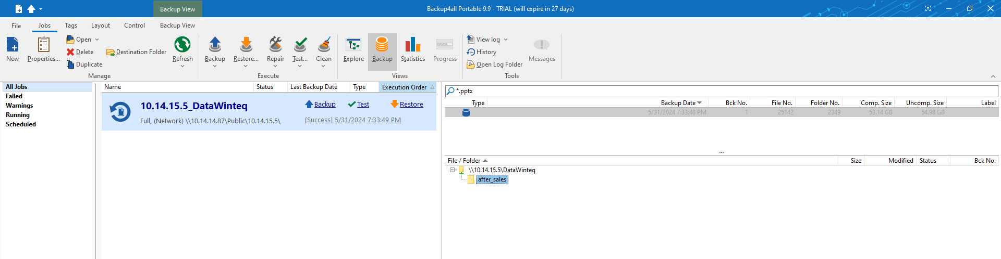Open backup History
Screen dimensions: 1001x259
pos(482,52)
